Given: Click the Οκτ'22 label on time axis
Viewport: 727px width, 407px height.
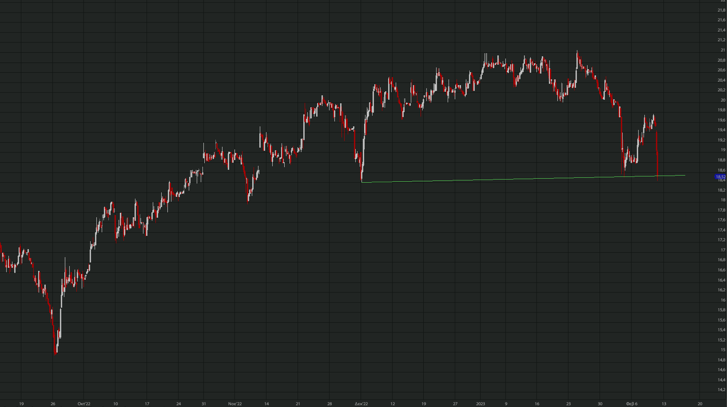Looking at the screenshot, I should [x=84, y=404].
